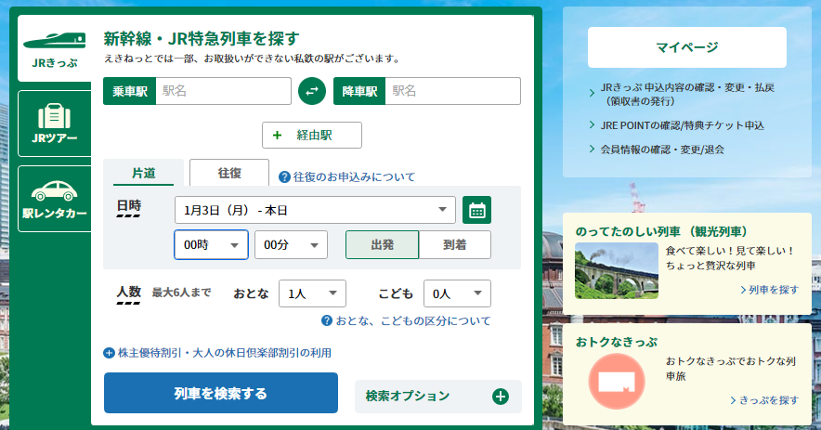Open JRE POINTの確認/特典チケット申込 link
Viewport: 821px width, 430px height.
[x=683, y=125]
